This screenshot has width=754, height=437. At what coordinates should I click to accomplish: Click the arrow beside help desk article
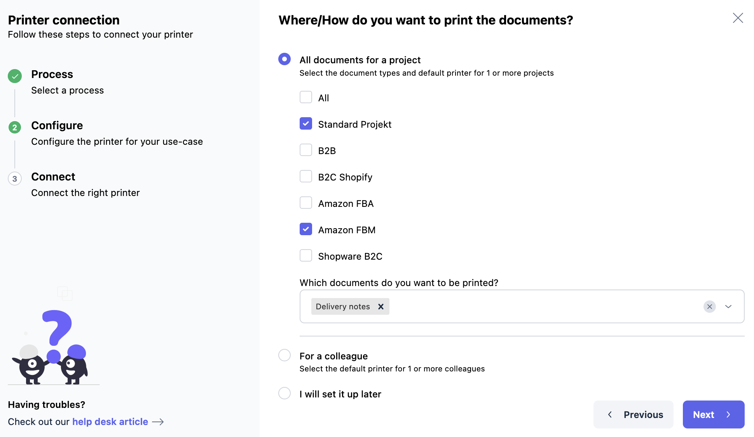pyautogui.click(x=158, y=422)
